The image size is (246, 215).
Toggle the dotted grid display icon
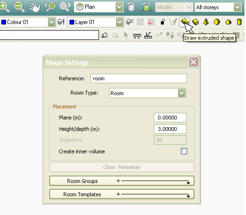point(140,22)
